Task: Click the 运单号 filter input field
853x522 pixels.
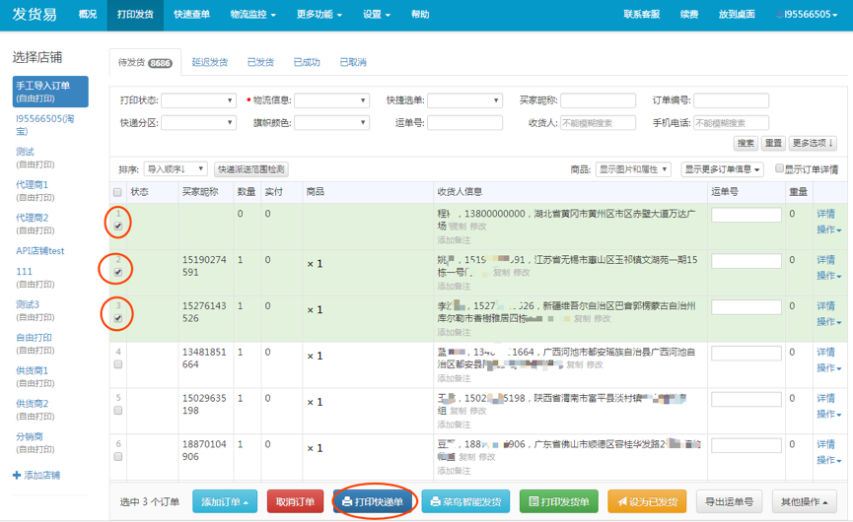Action: 464,123
